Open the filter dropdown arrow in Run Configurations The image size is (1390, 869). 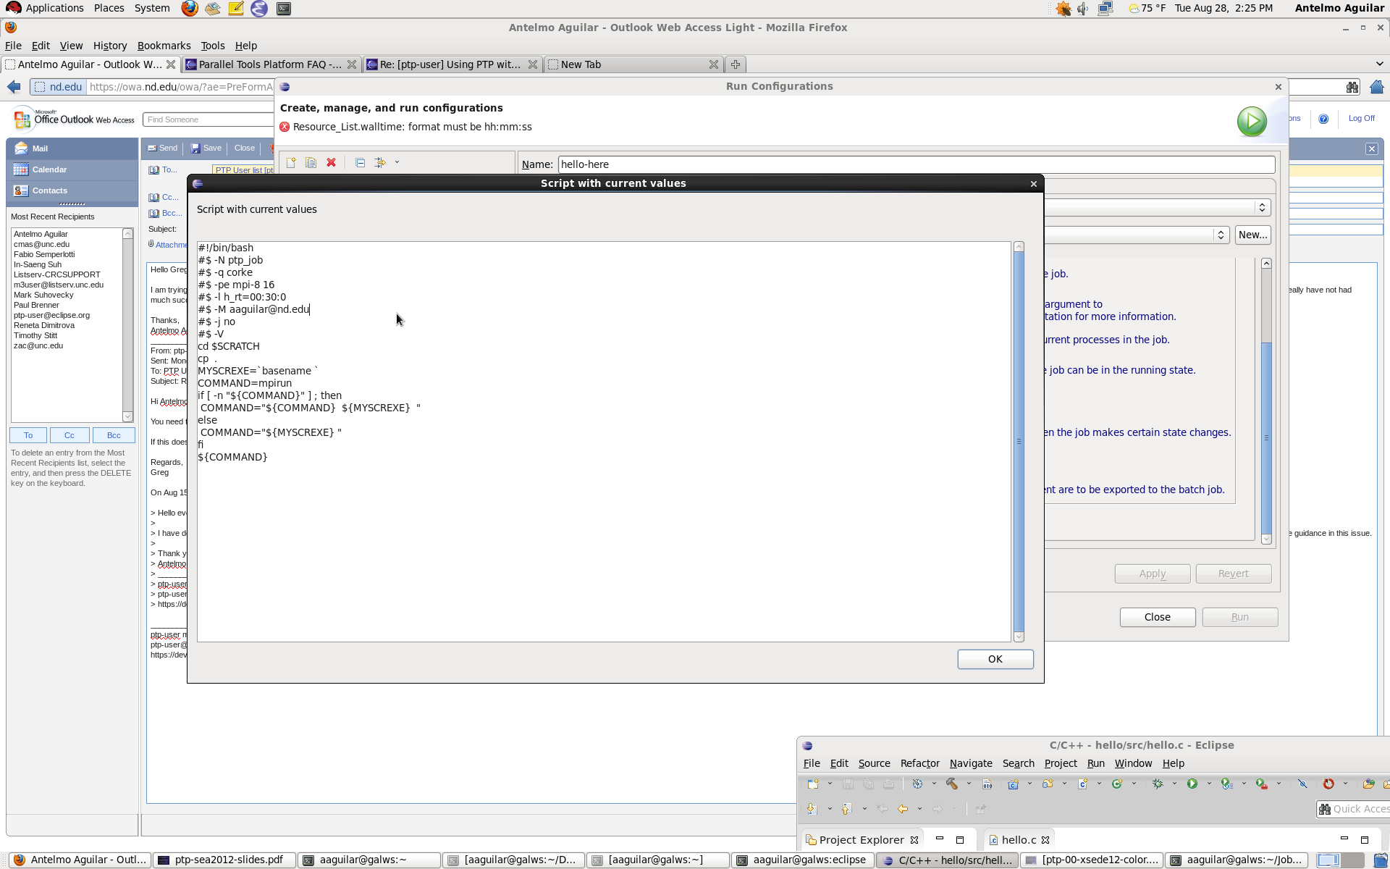[x=397, y=163]
